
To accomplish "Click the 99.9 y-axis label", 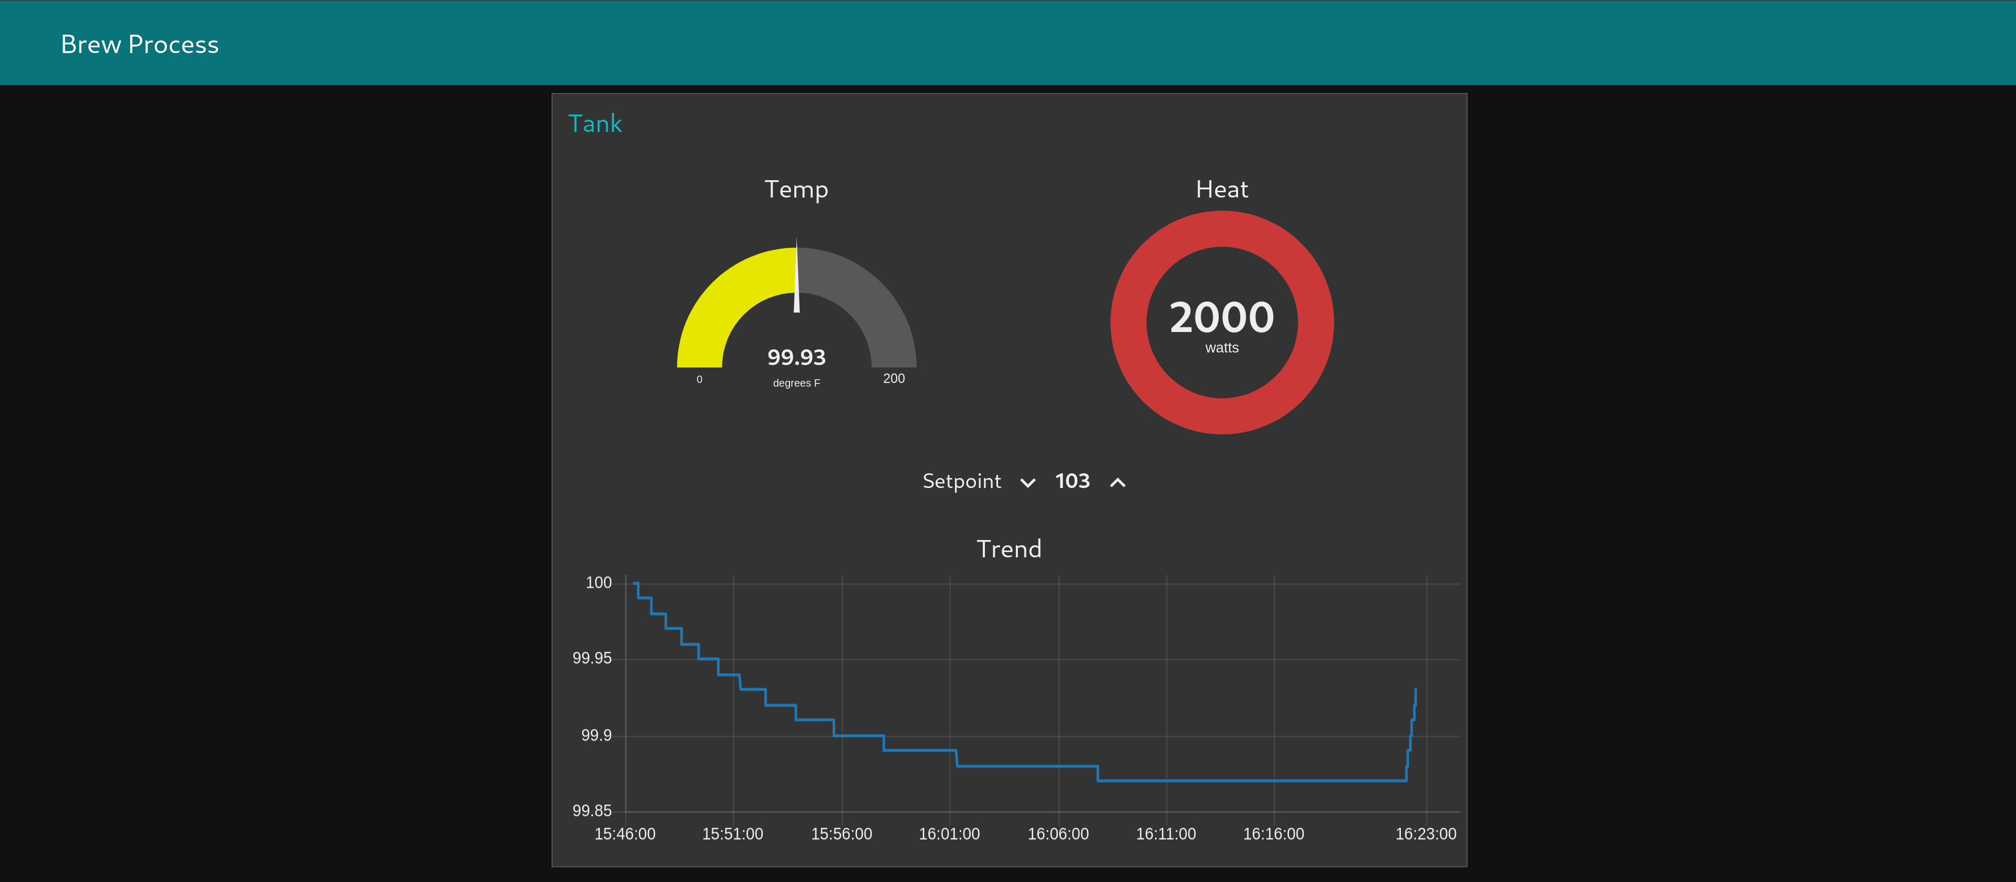I will tap(596, 735).
